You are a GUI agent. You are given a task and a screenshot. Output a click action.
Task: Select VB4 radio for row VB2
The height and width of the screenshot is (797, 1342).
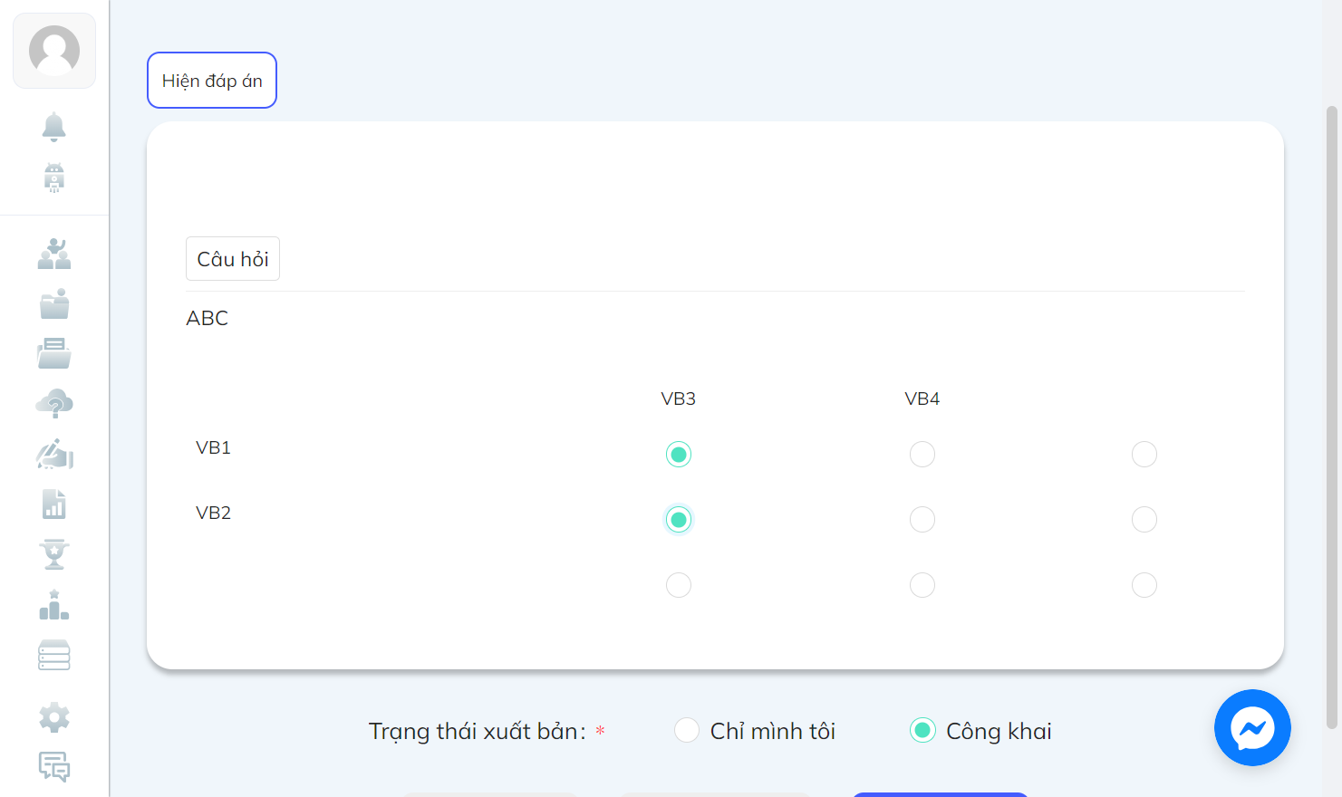coord(922,519)
